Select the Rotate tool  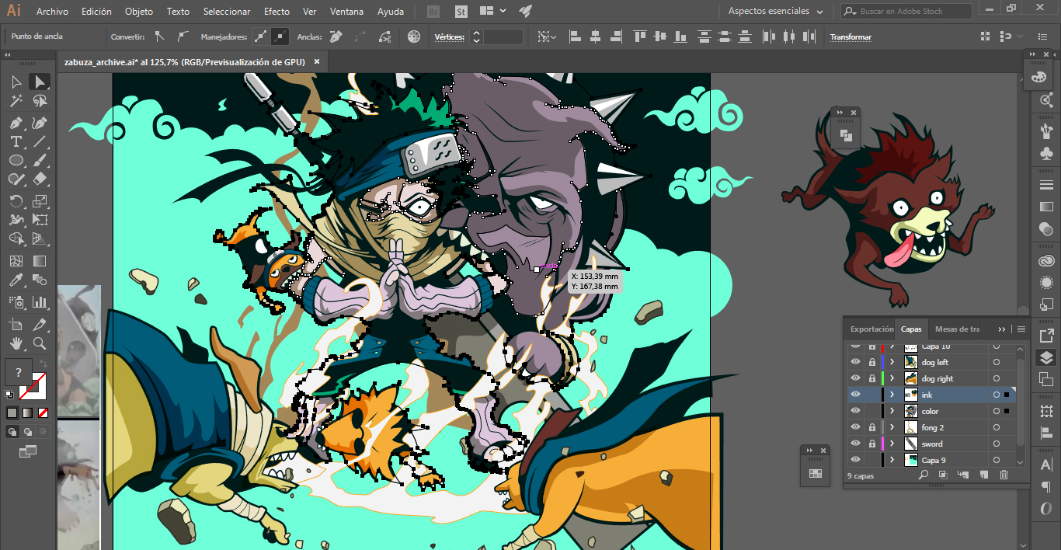16,201
